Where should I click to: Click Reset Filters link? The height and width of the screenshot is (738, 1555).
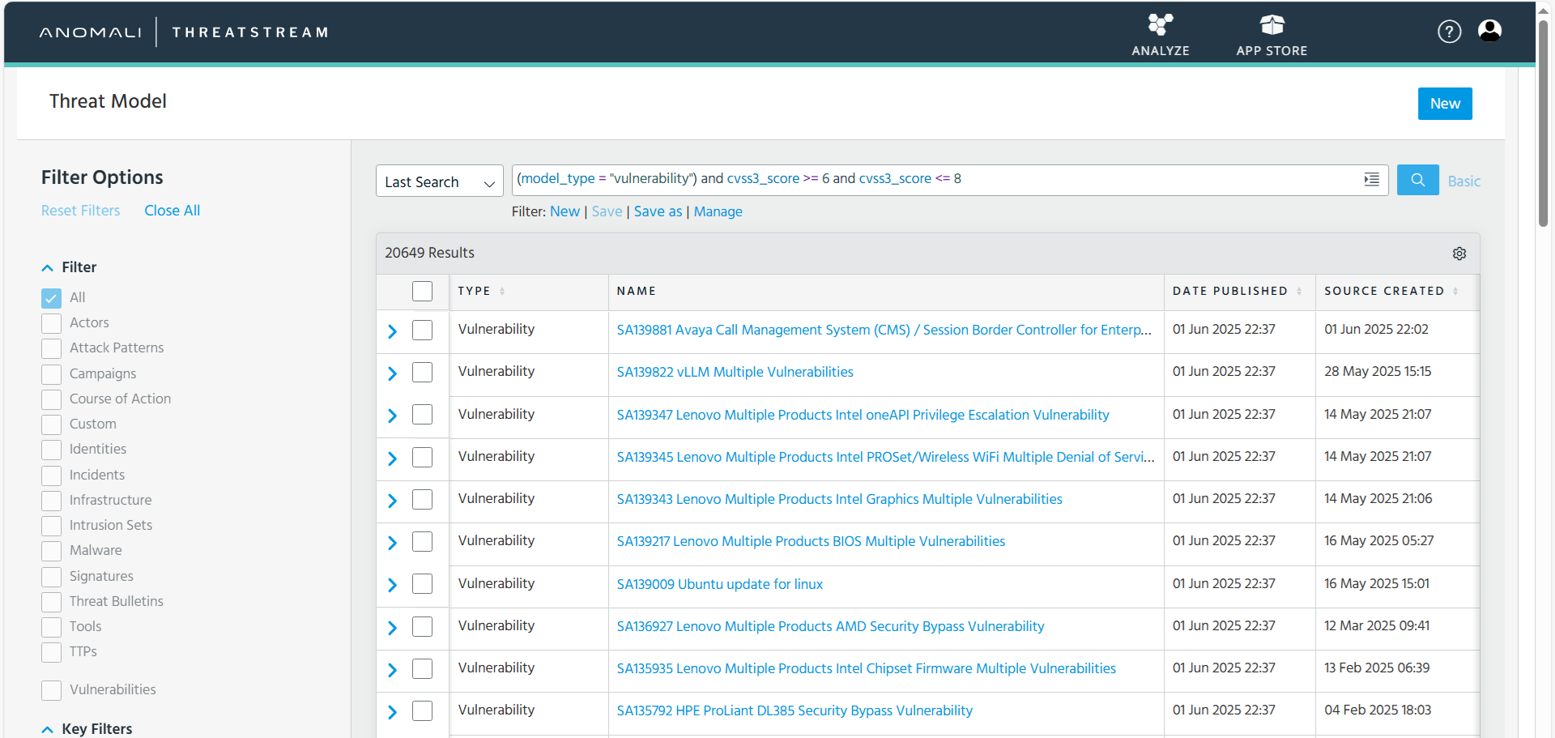pyautogui.click(x=80, y=211)
